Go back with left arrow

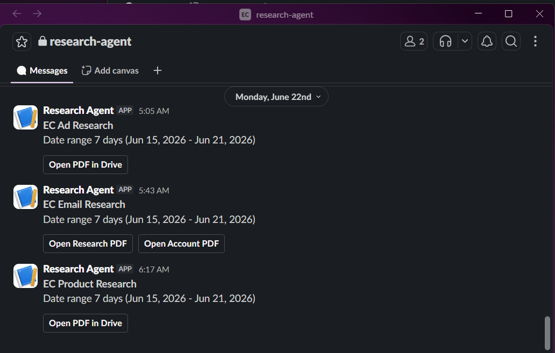click(17, 14)
